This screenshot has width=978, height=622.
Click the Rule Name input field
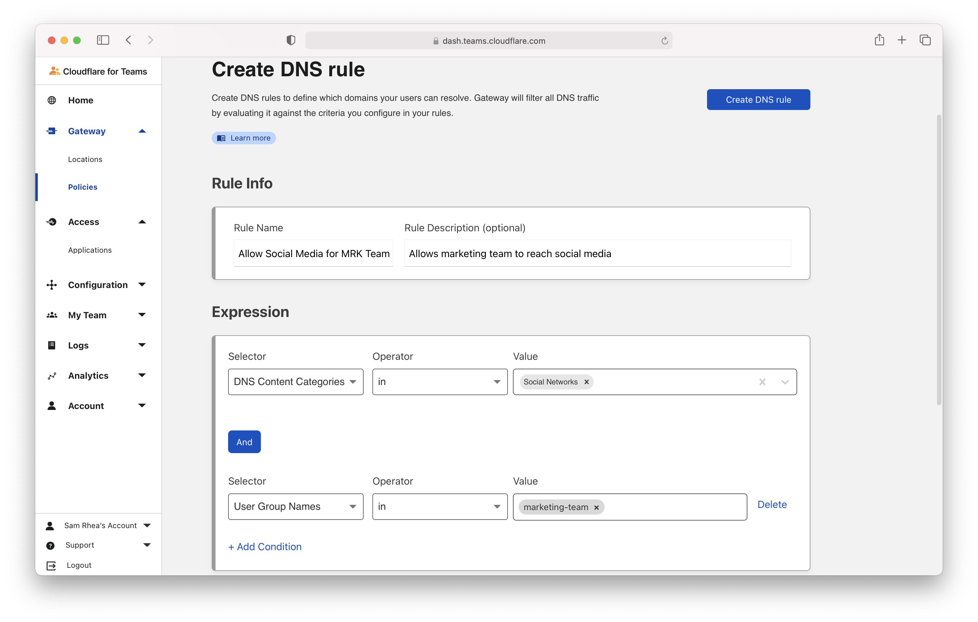[313, 254]
